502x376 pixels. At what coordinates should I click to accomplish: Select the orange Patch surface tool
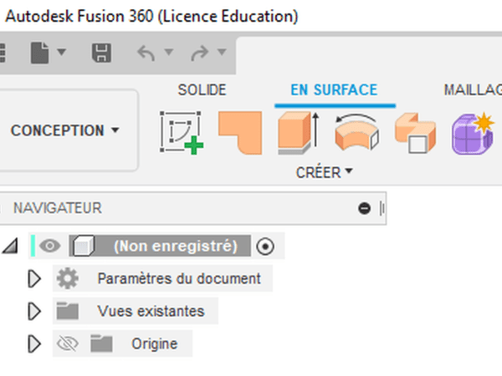[240, 132]
